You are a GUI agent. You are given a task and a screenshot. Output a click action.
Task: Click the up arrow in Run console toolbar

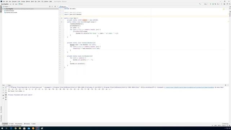6,88
